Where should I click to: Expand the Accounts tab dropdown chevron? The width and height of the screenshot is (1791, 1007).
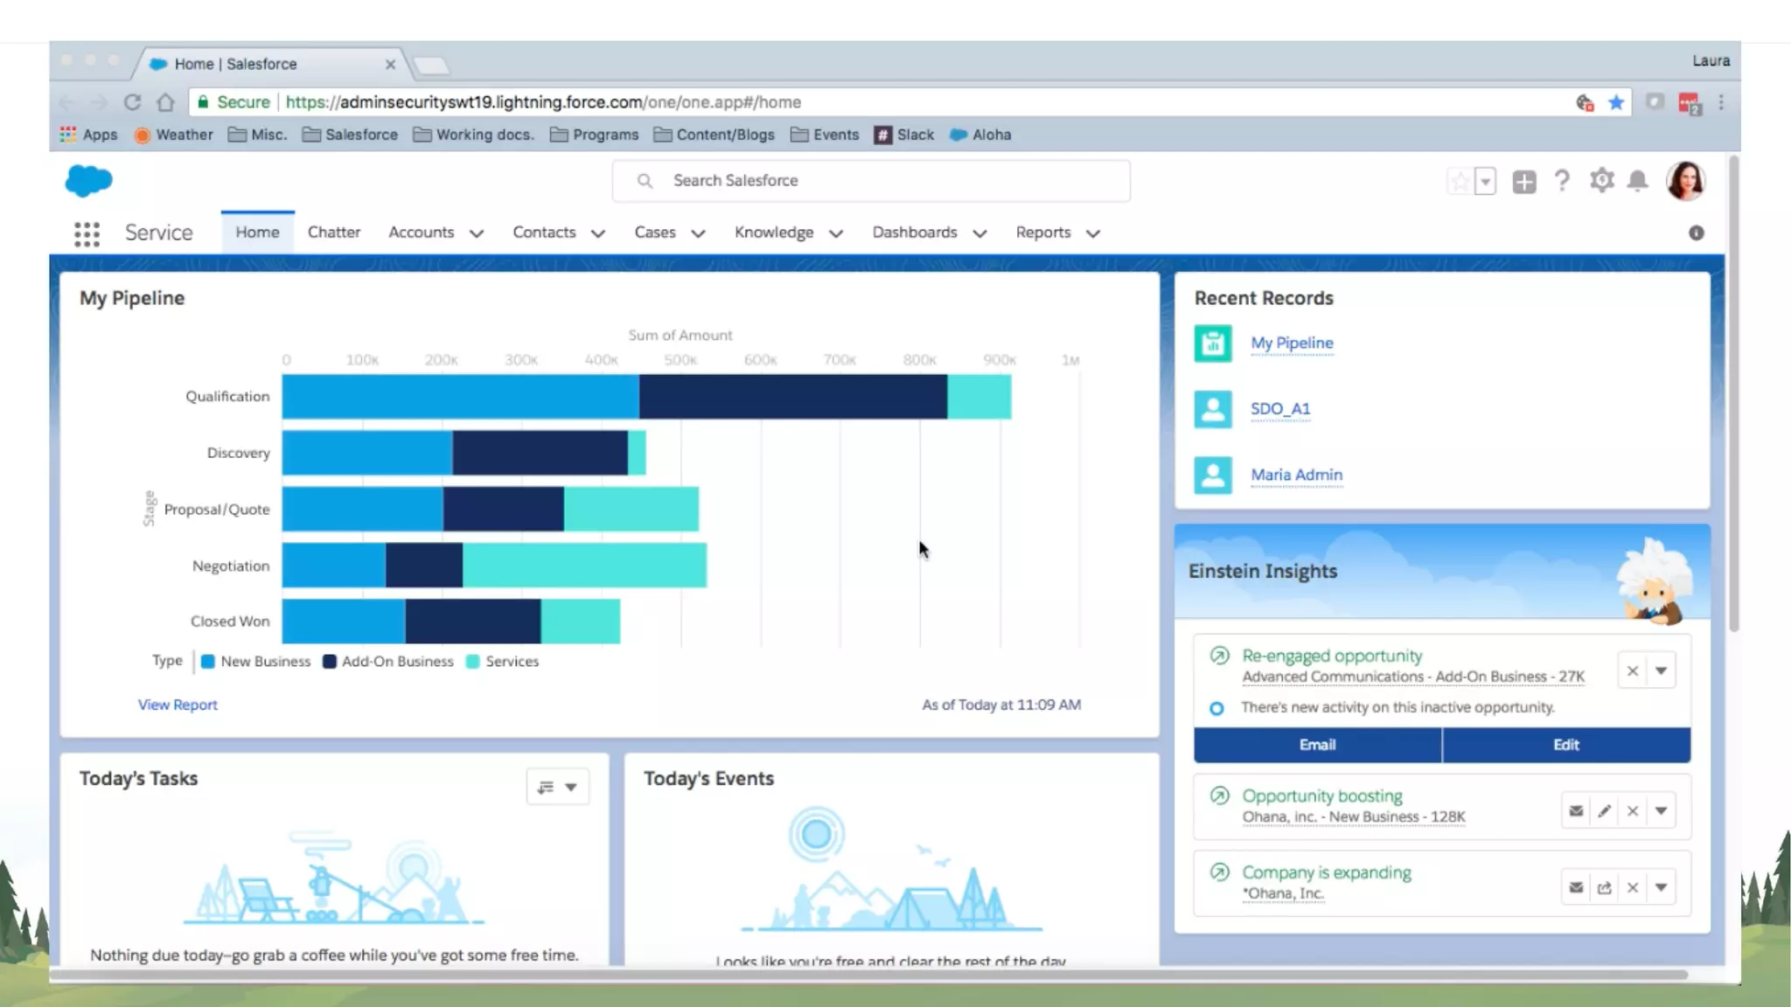pos(477,233)
